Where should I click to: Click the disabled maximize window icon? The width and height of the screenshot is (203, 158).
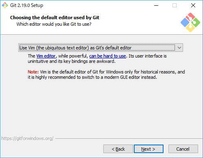pyautogui.click(x=175, y=5)
